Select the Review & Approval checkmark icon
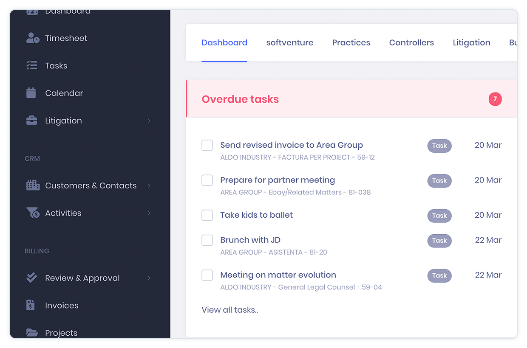The image size is (527, 348). point(31,278)
